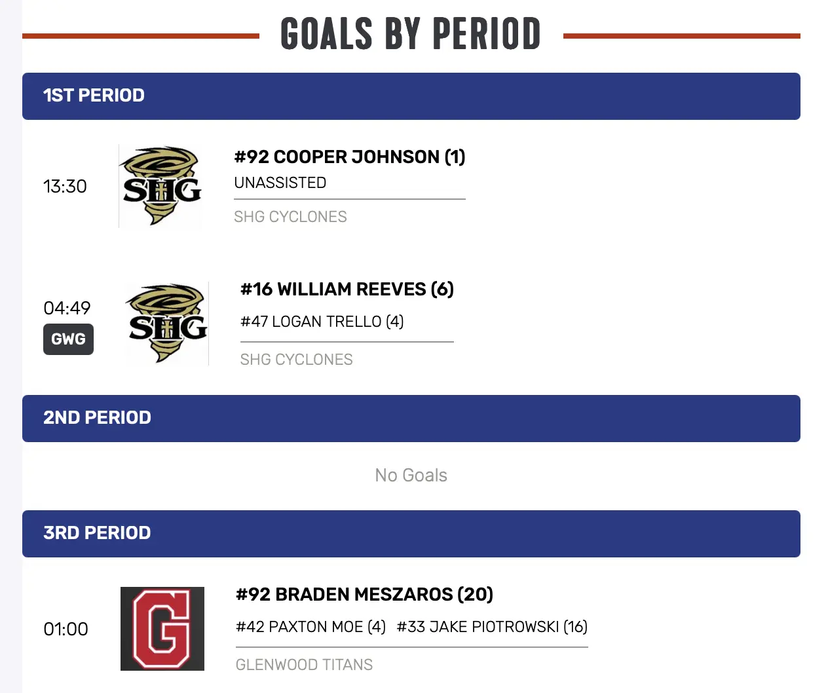828x693 pixels.
Task: Click the SHG Cyclones logo beside William Reeves
Action: pyautogui.click(x=168, y=324)
